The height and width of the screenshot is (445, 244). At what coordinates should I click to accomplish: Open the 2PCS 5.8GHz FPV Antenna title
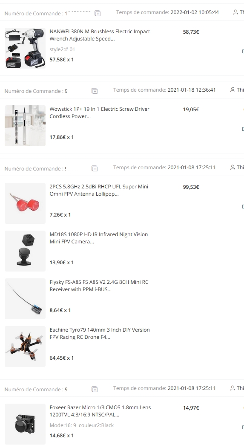(x=99, y=190)
